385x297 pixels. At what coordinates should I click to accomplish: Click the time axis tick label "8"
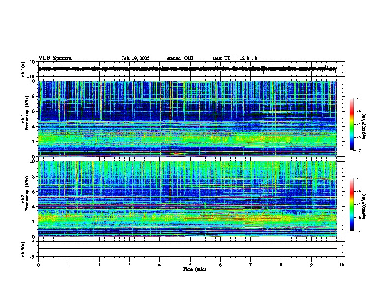(281, 265)
